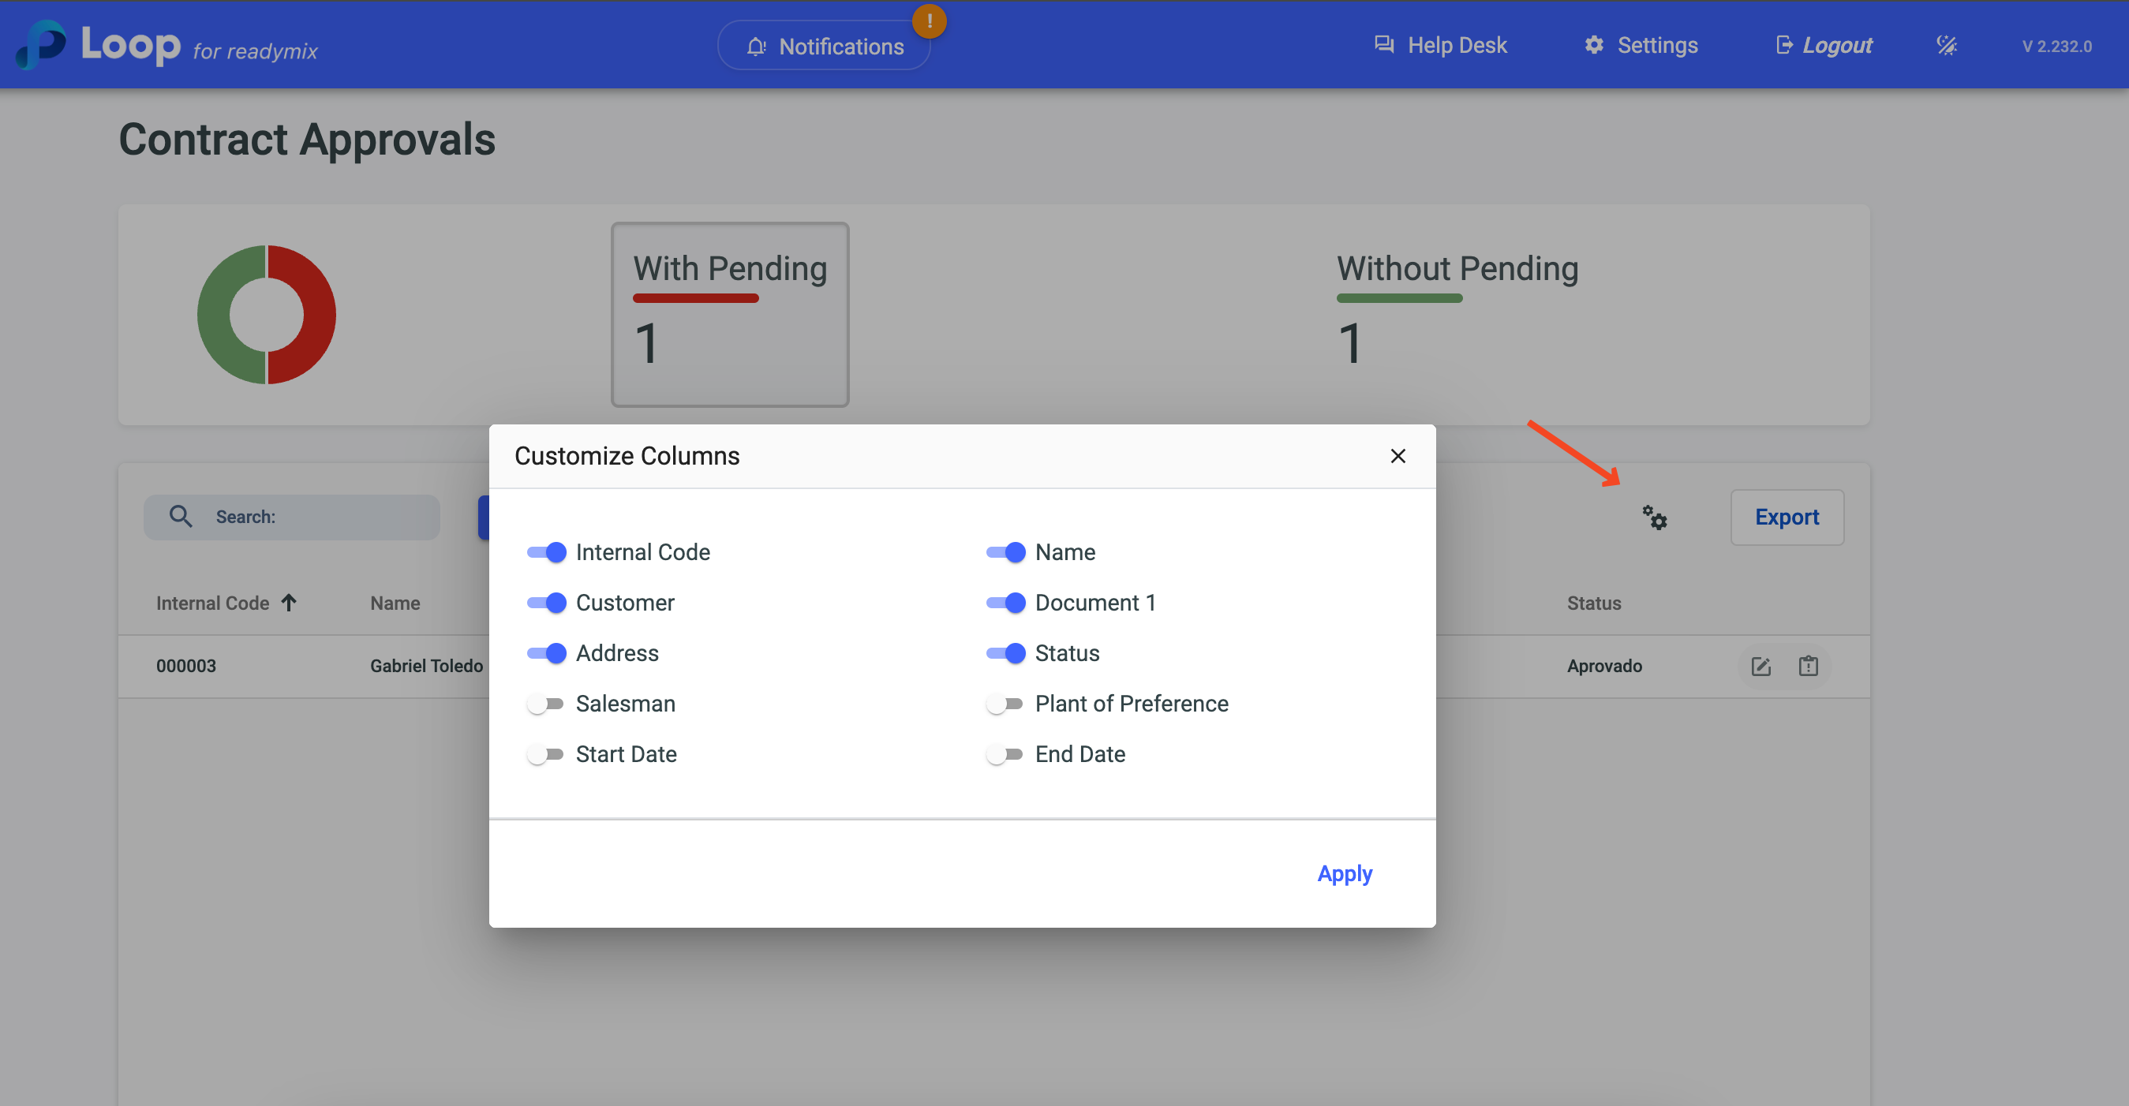
Task: Click the notification alert badge icon
Action: [x=929, y=21]
